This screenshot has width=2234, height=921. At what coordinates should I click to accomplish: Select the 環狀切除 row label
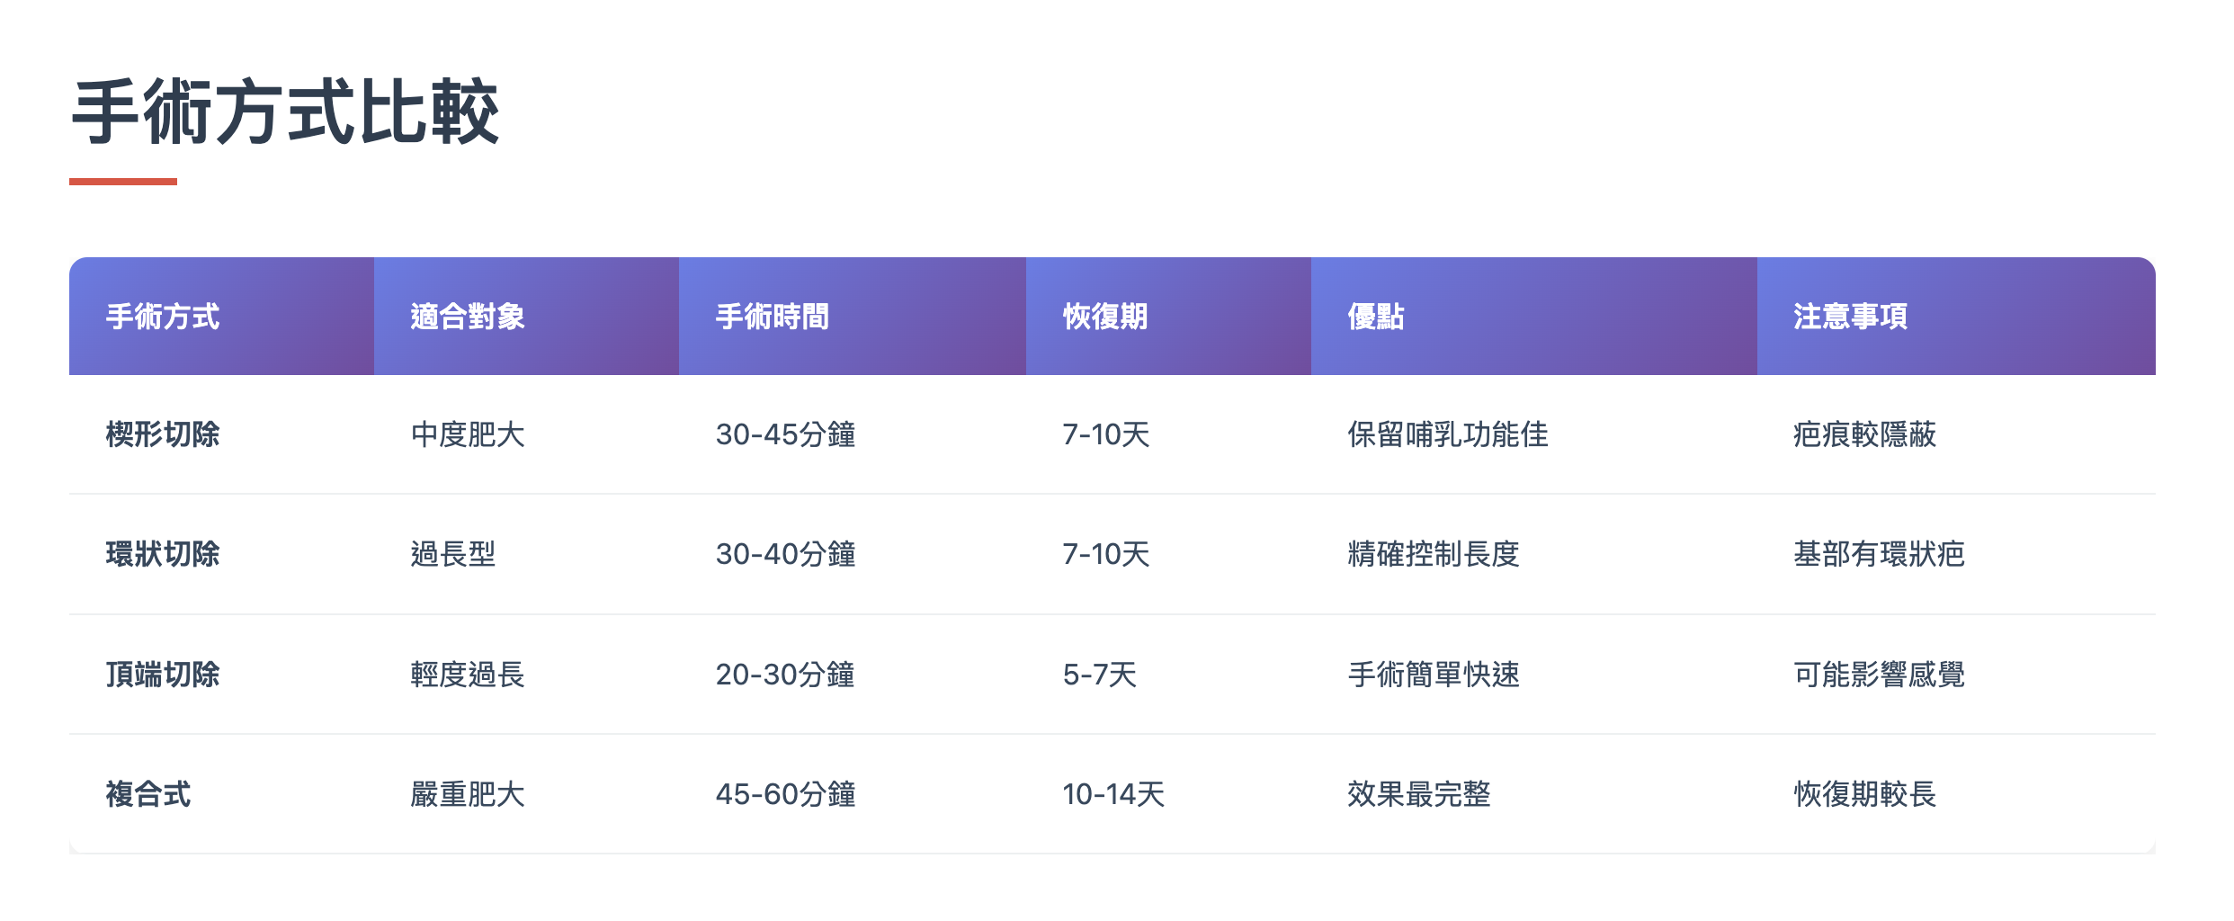(x=163, y=554)
